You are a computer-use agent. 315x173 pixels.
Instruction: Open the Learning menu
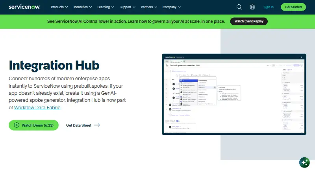(106, 7)
